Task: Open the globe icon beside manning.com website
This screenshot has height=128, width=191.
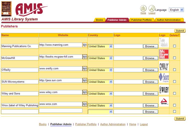Action: (85, 45)
